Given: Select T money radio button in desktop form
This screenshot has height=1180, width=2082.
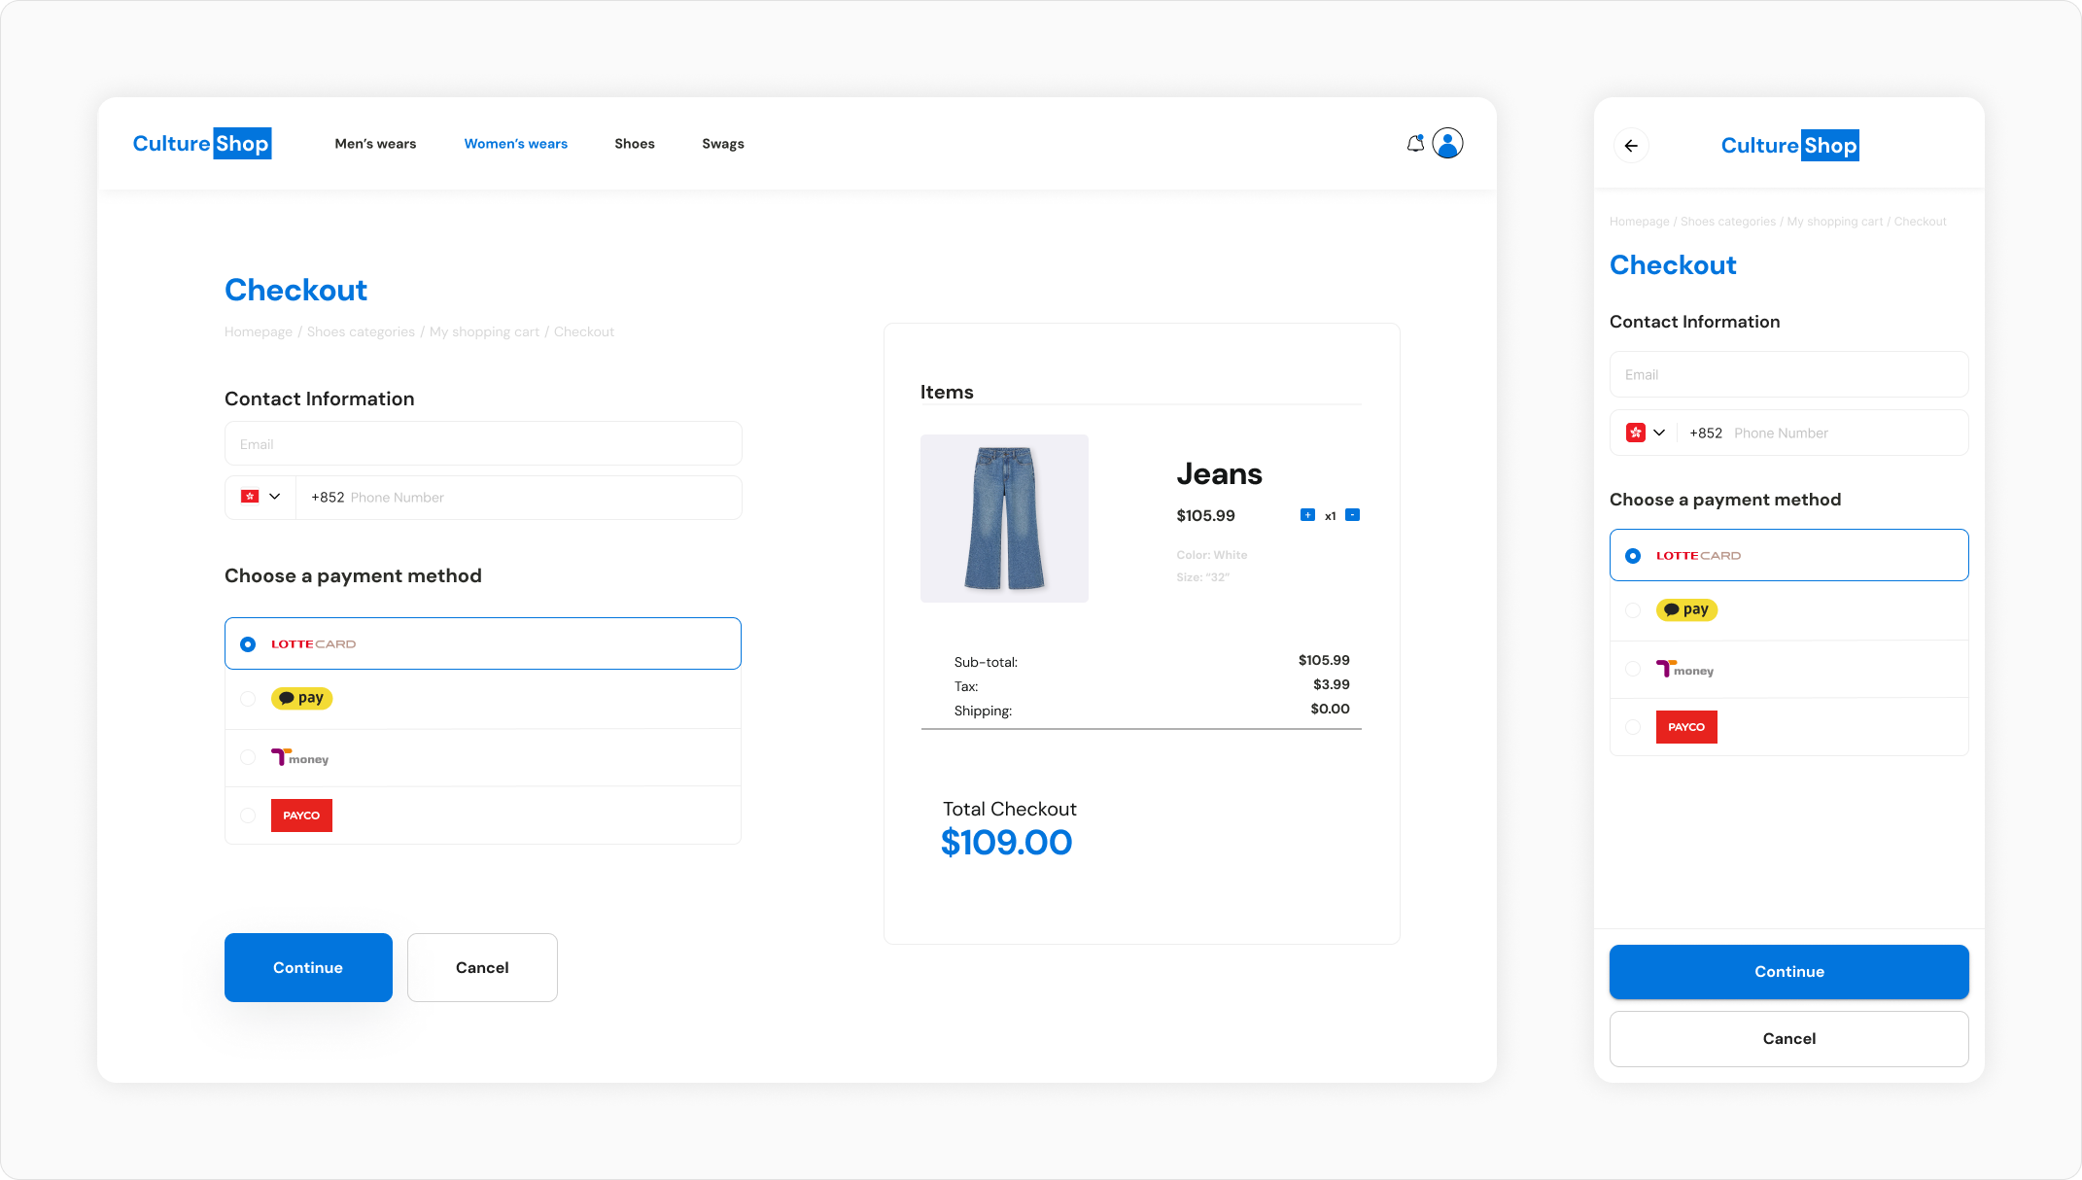Looking at the screenshot, I should (248, 757).
